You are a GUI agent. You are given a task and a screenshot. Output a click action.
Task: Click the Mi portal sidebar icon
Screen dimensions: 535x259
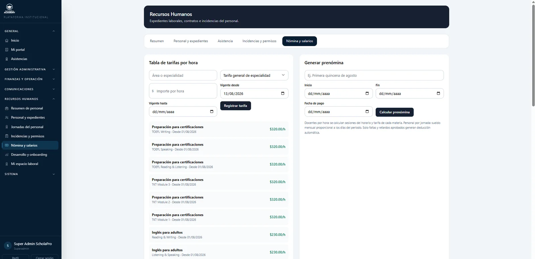click(7, 50)
